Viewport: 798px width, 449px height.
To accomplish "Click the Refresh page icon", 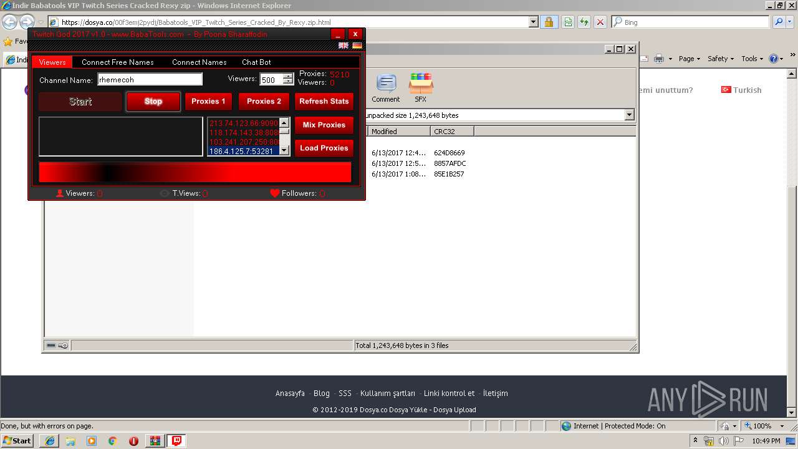I will point(584,22).
